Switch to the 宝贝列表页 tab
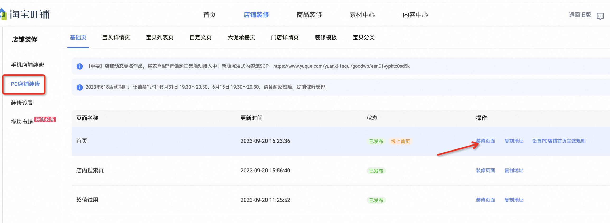610x223 pixels. pos(160,37)
